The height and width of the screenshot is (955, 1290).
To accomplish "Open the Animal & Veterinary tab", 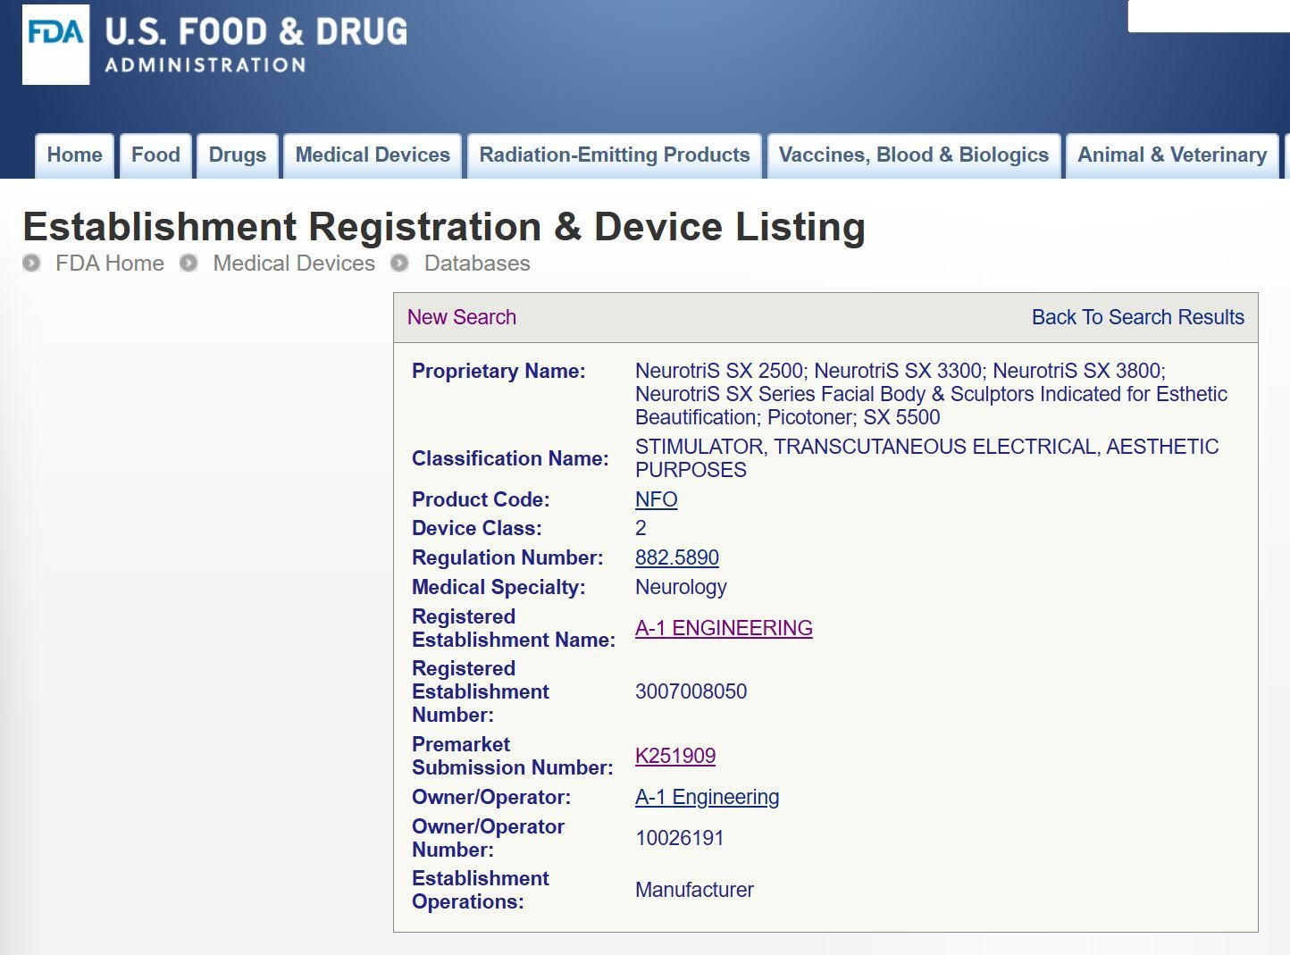I will (1172, 155).
